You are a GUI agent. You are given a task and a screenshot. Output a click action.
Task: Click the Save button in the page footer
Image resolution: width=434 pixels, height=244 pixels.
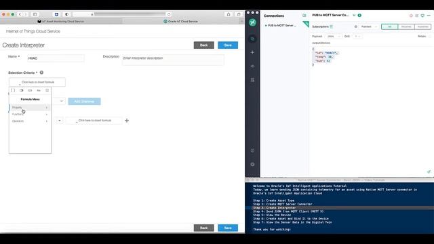[228, 228]
